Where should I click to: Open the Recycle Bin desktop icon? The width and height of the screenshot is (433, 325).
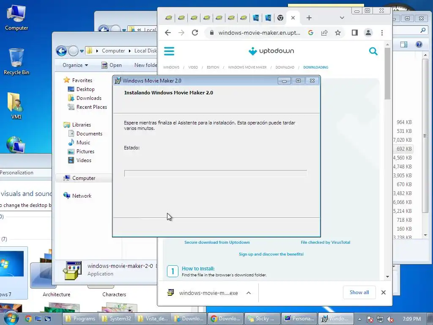(16, 61)
